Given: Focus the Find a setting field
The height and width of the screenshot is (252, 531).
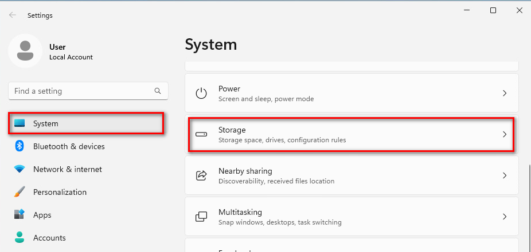Looking at the screenshot, I should 88,91.
